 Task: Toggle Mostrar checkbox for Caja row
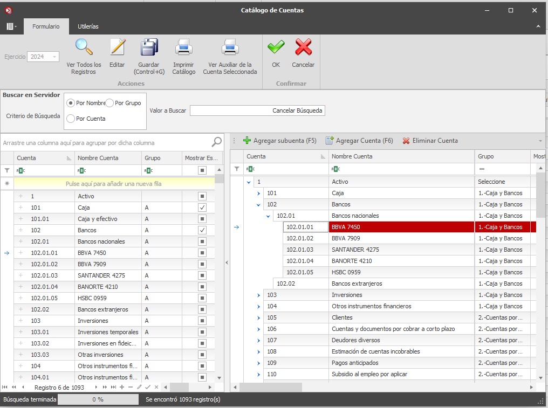click(x=202, y=208)
